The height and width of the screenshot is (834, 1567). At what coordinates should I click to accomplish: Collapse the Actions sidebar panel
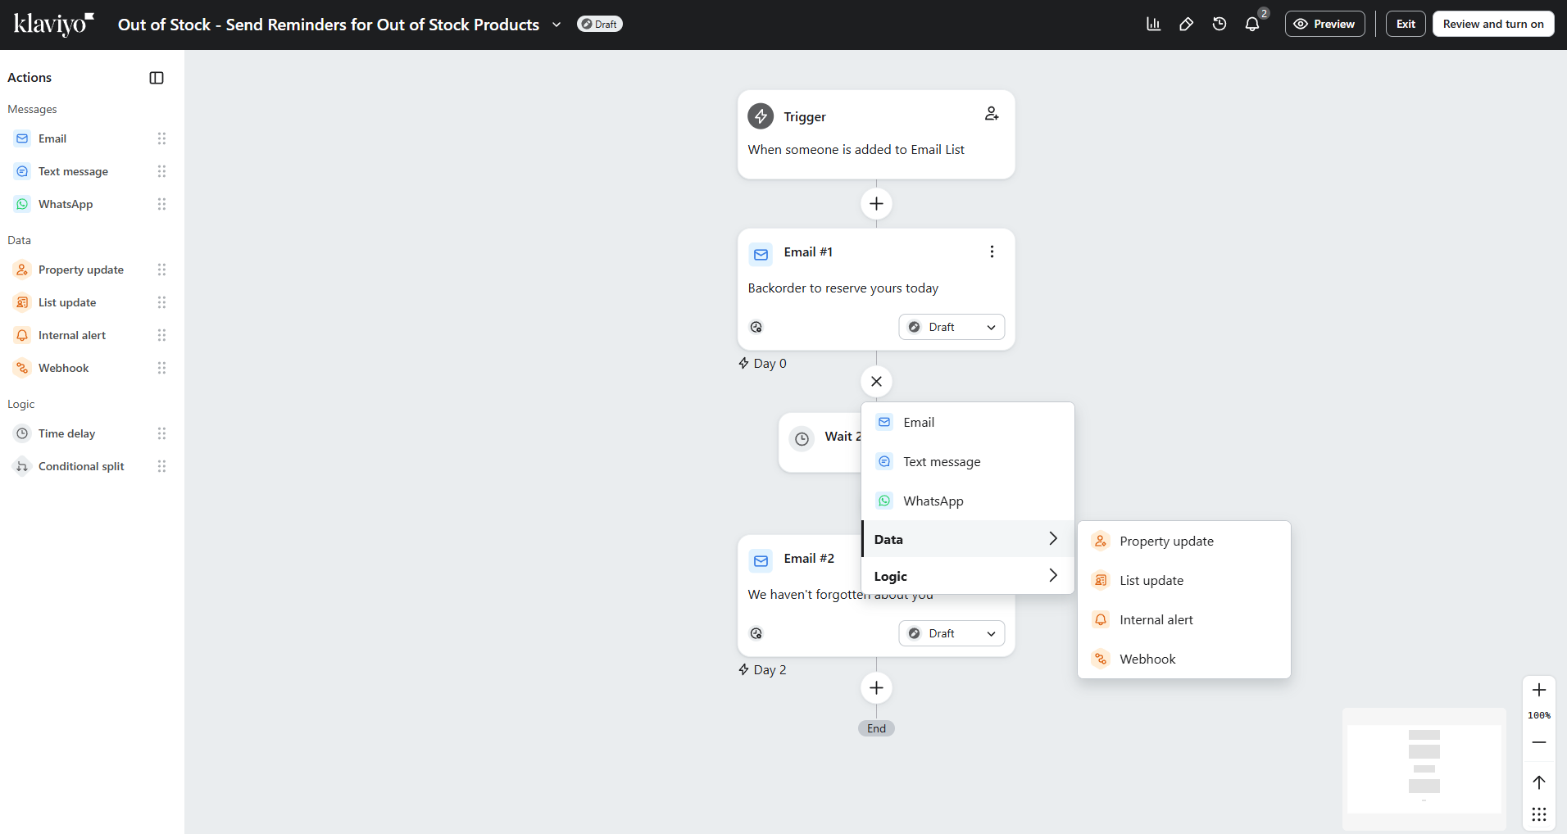coord(156,77)
